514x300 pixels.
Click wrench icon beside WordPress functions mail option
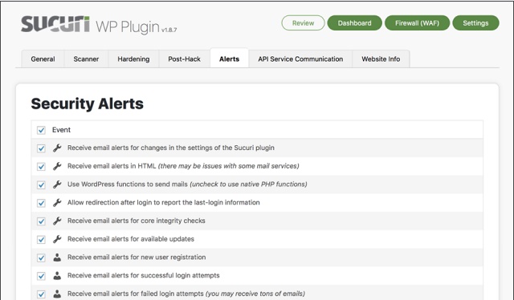pyautogui.click(x=57, y=184)
